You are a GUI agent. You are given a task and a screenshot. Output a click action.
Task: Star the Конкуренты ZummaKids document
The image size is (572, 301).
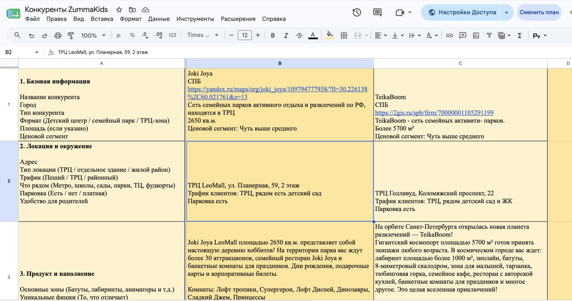coord(119,9)
